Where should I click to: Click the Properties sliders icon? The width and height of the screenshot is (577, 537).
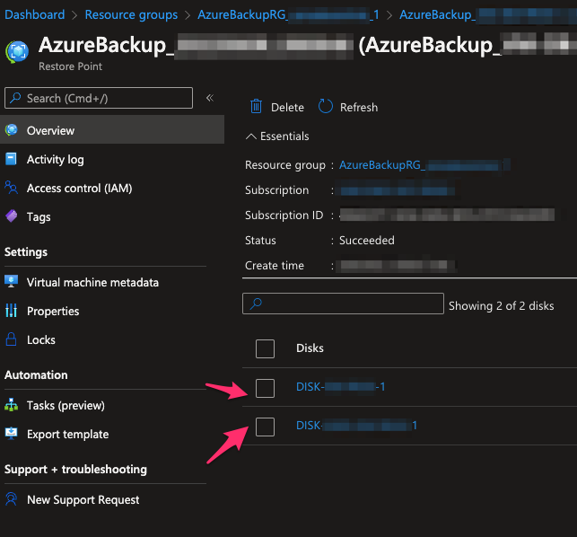pyautogui.click(x=11, y=311)
